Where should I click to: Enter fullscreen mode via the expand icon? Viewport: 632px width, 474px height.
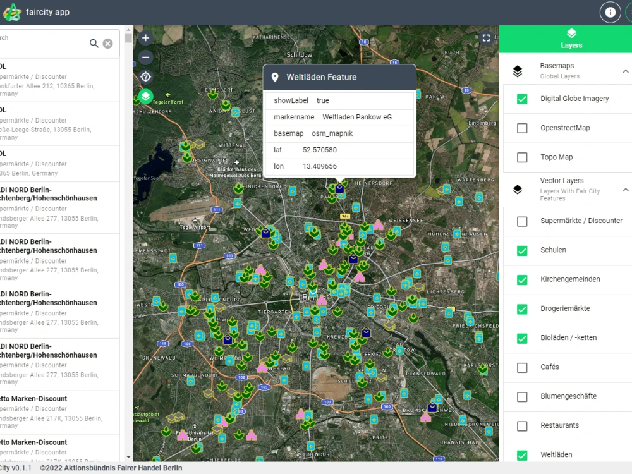coord(486,37)
